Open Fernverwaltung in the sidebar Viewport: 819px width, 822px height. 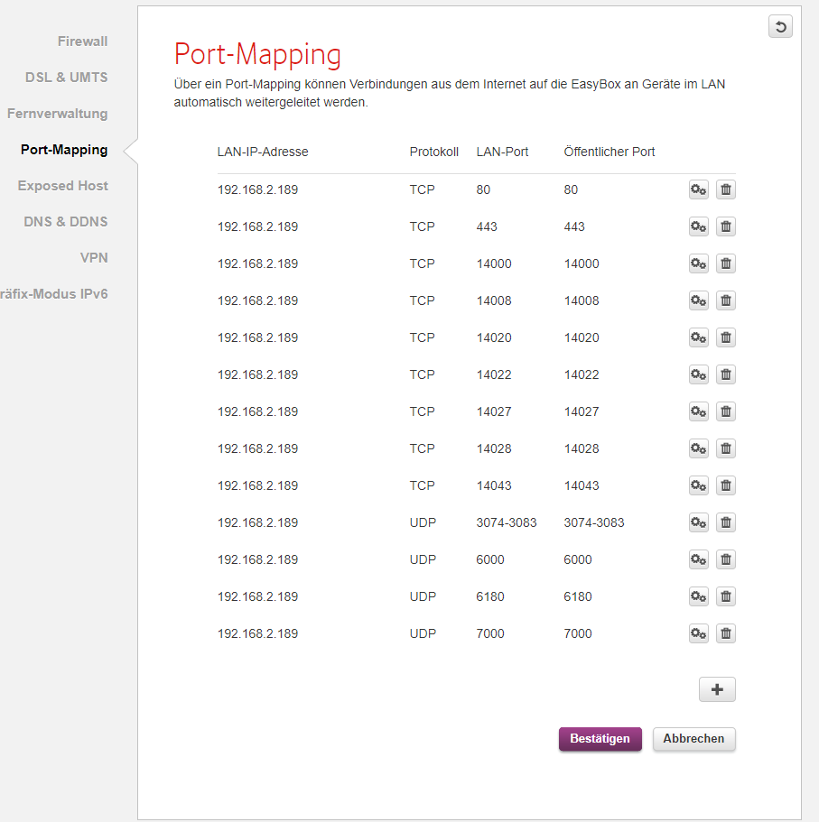[57, 114]
